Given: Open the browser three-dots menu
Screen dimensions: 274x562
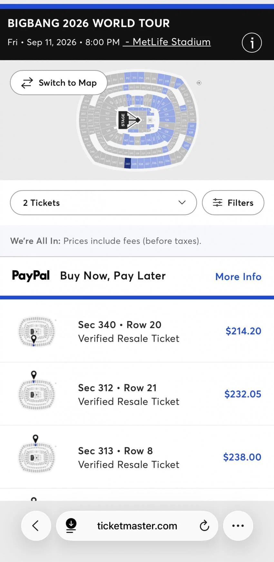Looking at the screenshot, I should coord(238,526).
